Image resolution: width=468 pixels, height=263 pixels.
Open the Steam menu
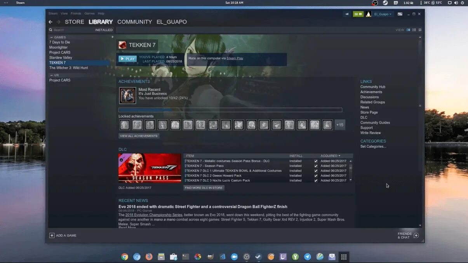tap(53, 14)
